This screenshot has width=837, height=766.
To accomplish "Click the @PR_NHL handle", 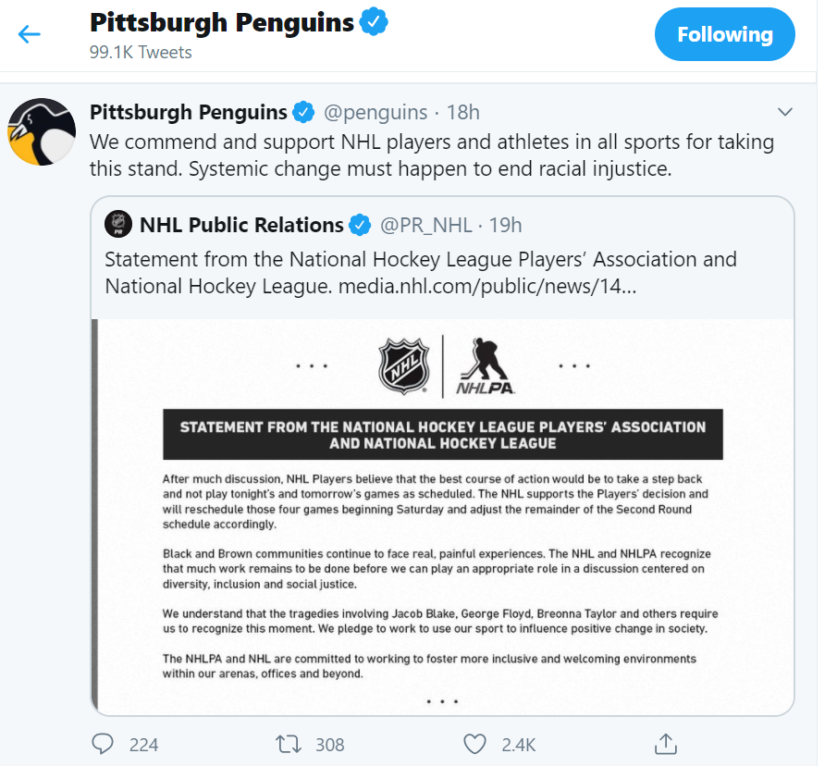I will 426,225.
